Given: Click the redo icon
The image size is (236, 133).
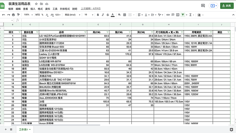Looking at the screenshot, I should point(9,15).
